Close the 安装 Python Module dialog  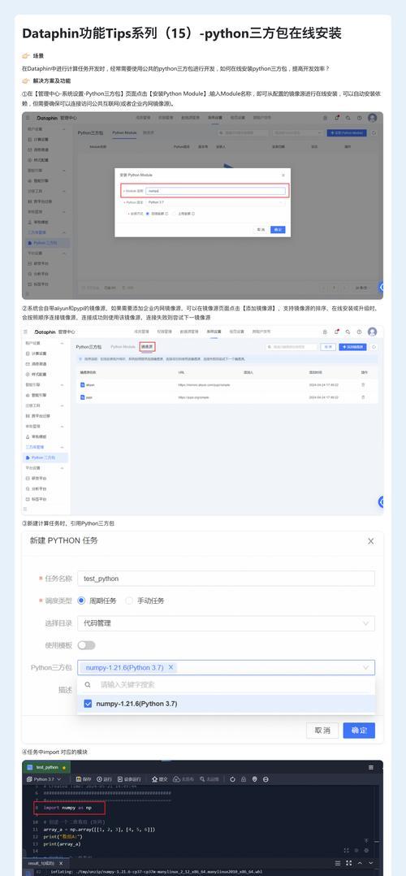click(283, 176)
